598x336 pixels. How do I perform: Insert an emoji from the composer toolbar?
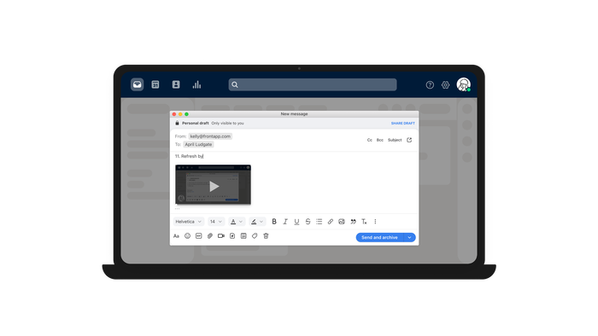(x=187, y=236)
